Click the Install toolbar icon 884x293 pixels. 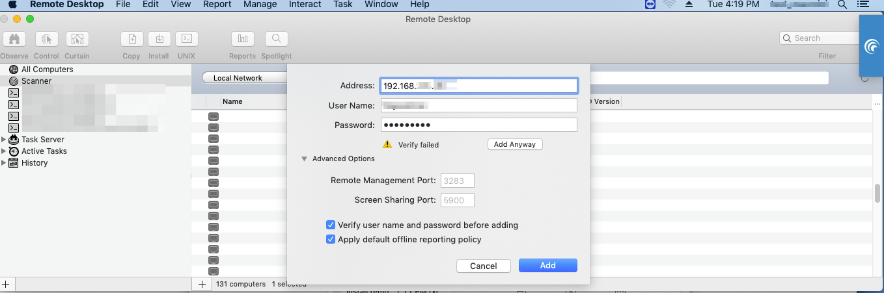(159, 38)
